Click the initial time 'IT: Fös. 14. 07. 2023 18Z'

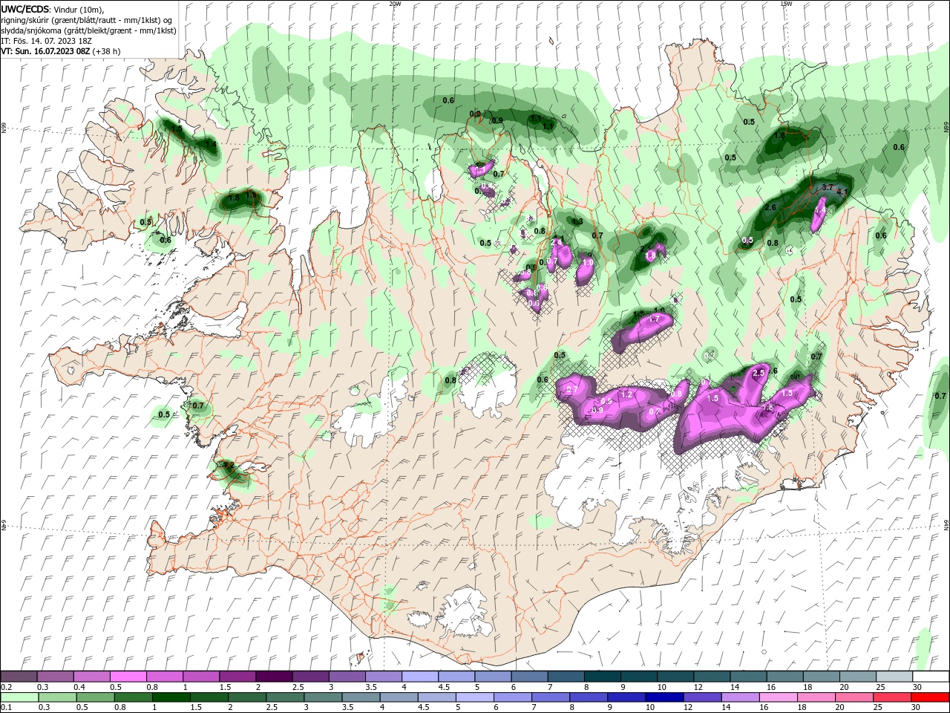pos(45,41)
